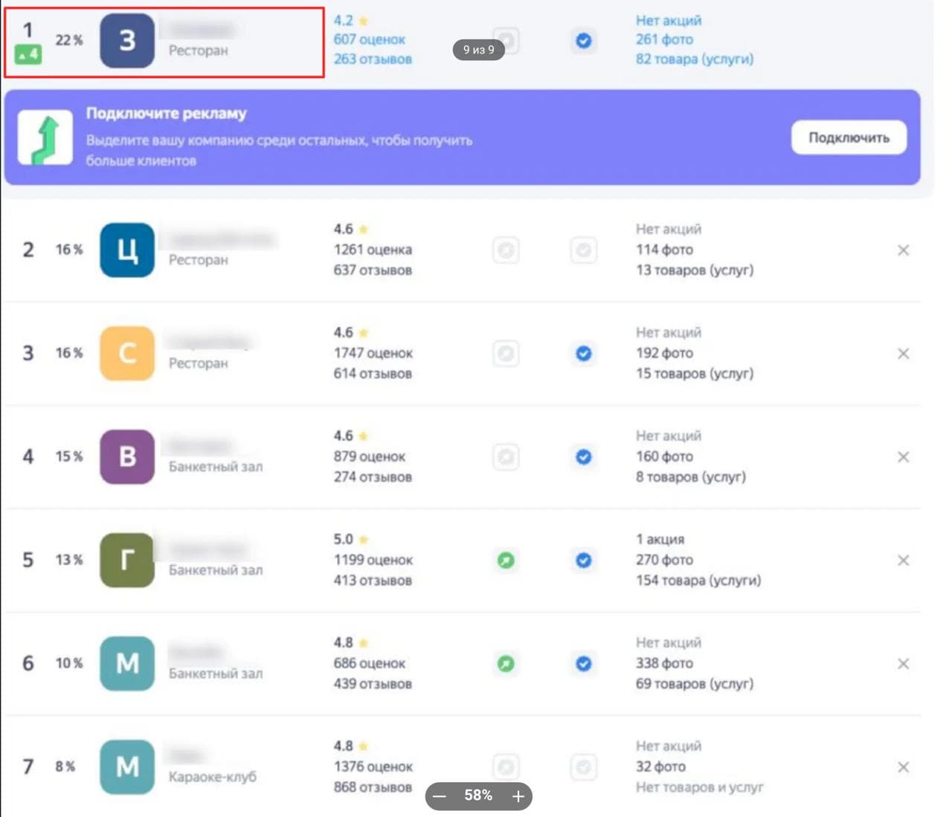The height and width of the screenshot is (817, 952).
Task: Click the 8 товаров (услуг) text
Action: (x=691, y=477)
